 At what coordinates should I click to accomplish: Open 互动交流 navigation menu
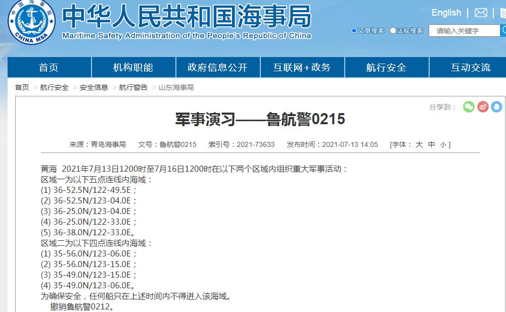pyautogui.click(x=470, y=67)
